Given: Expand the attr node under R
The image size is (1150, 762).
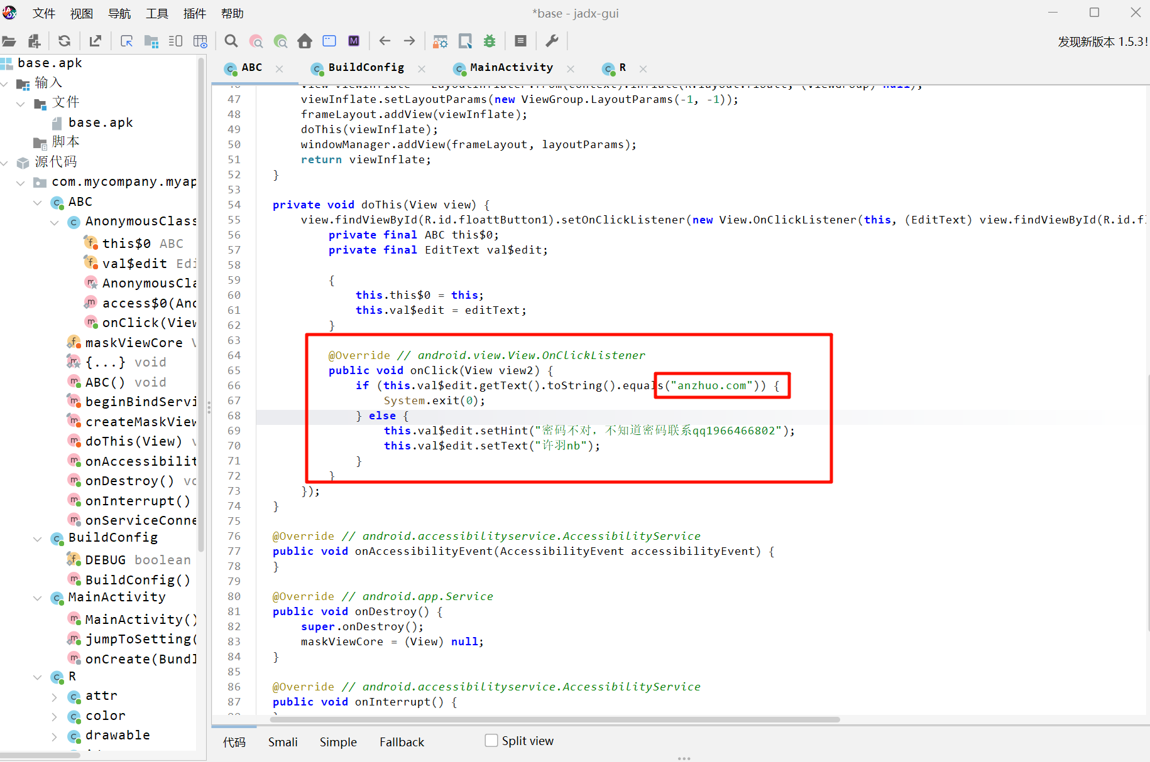Looking at the screenshot, I should pyautogui.click(x=55, y=697).
